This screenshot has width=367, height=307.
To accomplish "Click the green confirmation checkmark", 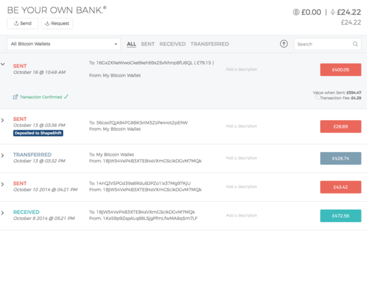I will 66,96.
